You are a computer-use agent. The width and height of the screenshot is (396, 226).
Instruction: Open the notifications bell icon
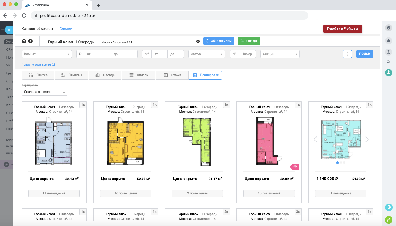coord(389,40)
